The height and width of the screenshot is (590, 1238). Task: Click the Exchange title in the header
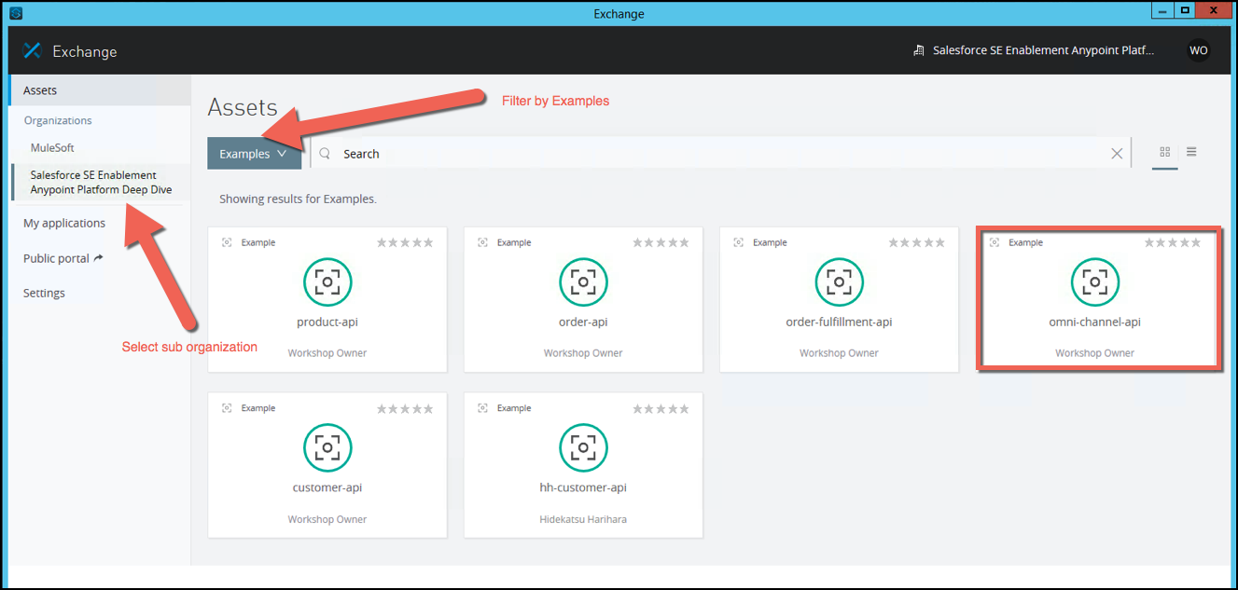point(85,51)
